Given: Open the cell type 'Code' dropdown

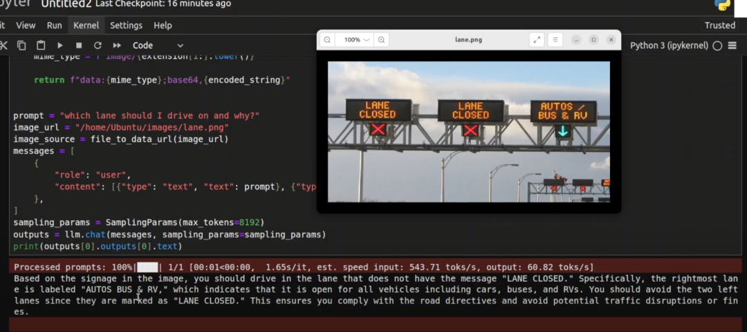Looking at the screenshot, I should (x=158, y=46).
